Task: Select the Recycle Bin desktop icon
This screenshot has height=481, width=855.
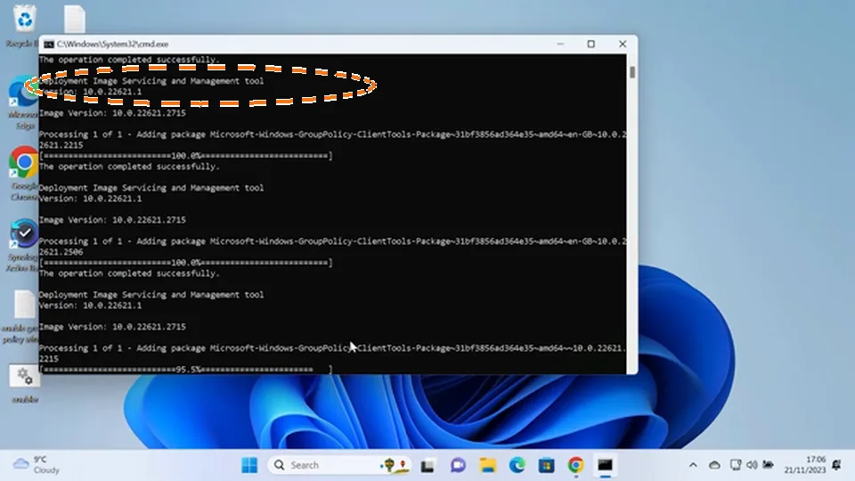Action: coord(23,26)
